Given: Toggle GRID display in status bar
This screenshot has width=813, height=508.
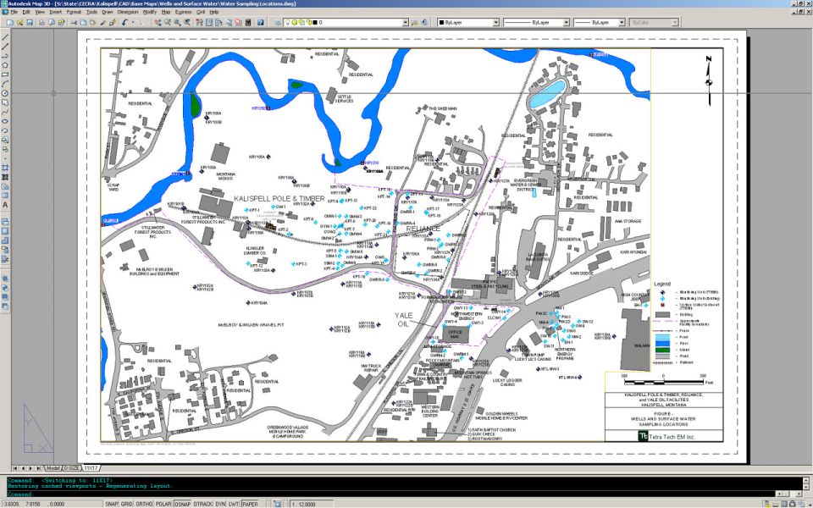Looking at the screenshot, I should (127, 504).
